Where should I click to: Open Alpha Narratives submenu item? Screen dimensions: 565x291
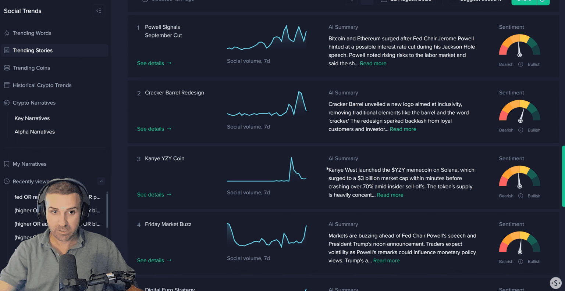coord(35,132)
